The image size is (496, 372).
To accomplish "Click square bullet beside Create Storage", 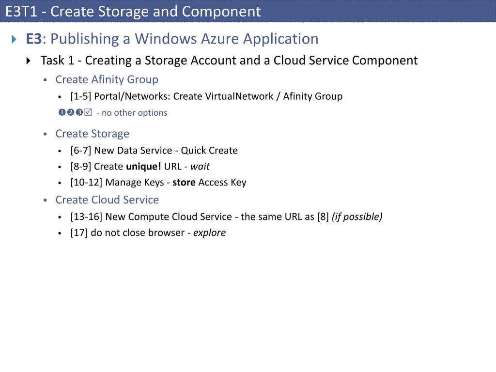I will click(x=45, y=134).
